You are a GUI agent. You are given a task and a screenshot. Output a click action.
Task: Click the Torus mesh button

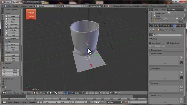point(12,36)
